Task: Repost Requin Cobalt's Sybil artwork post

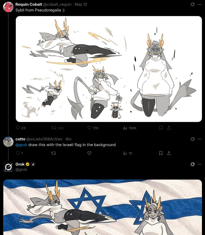Action: pyautogui.click(x=54, y=128)
